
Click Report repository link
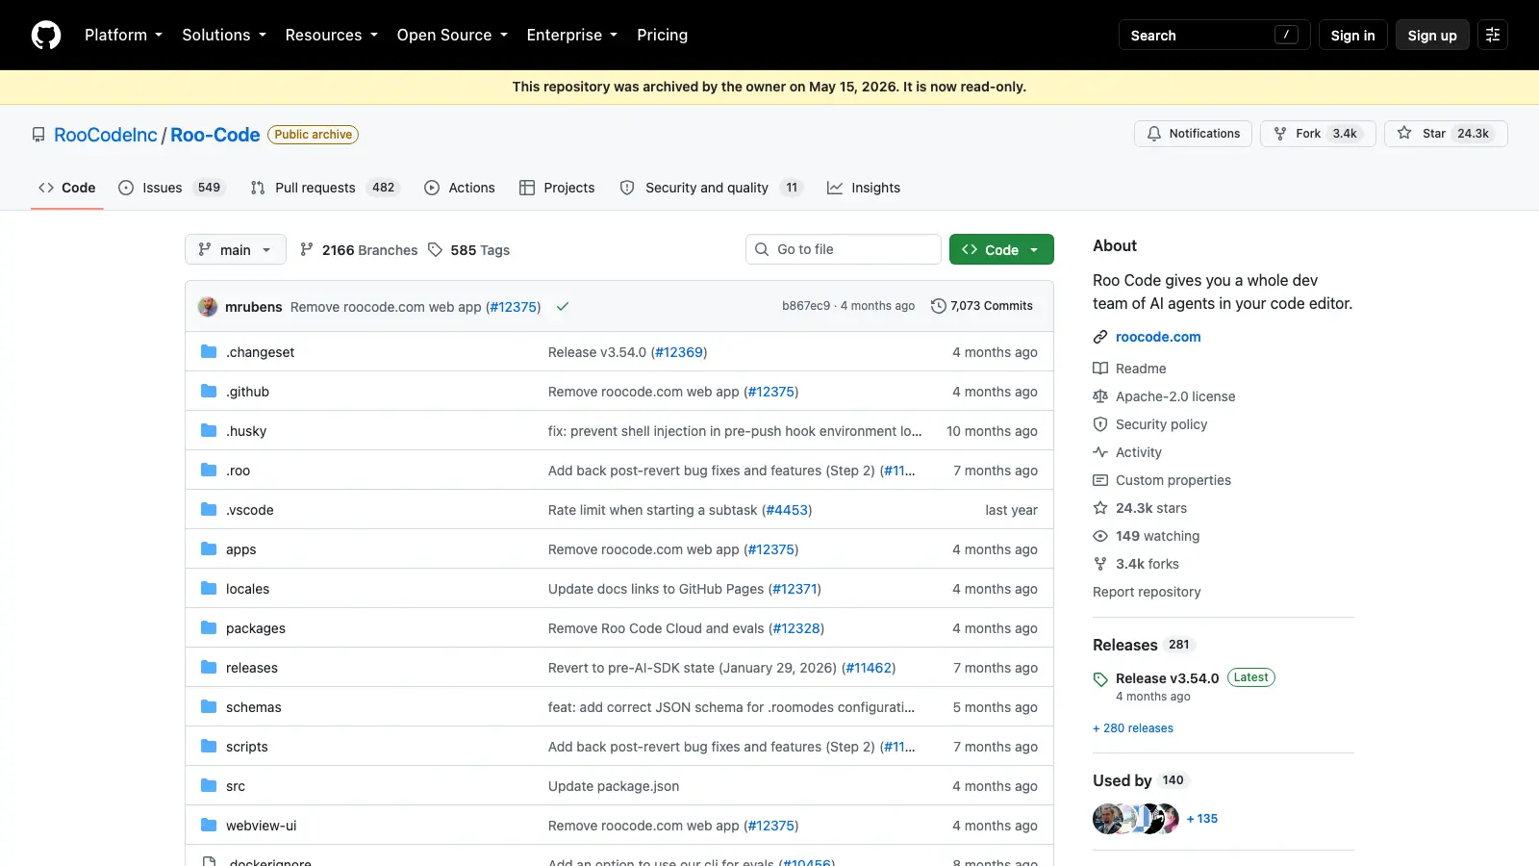tap(1147, 592)
